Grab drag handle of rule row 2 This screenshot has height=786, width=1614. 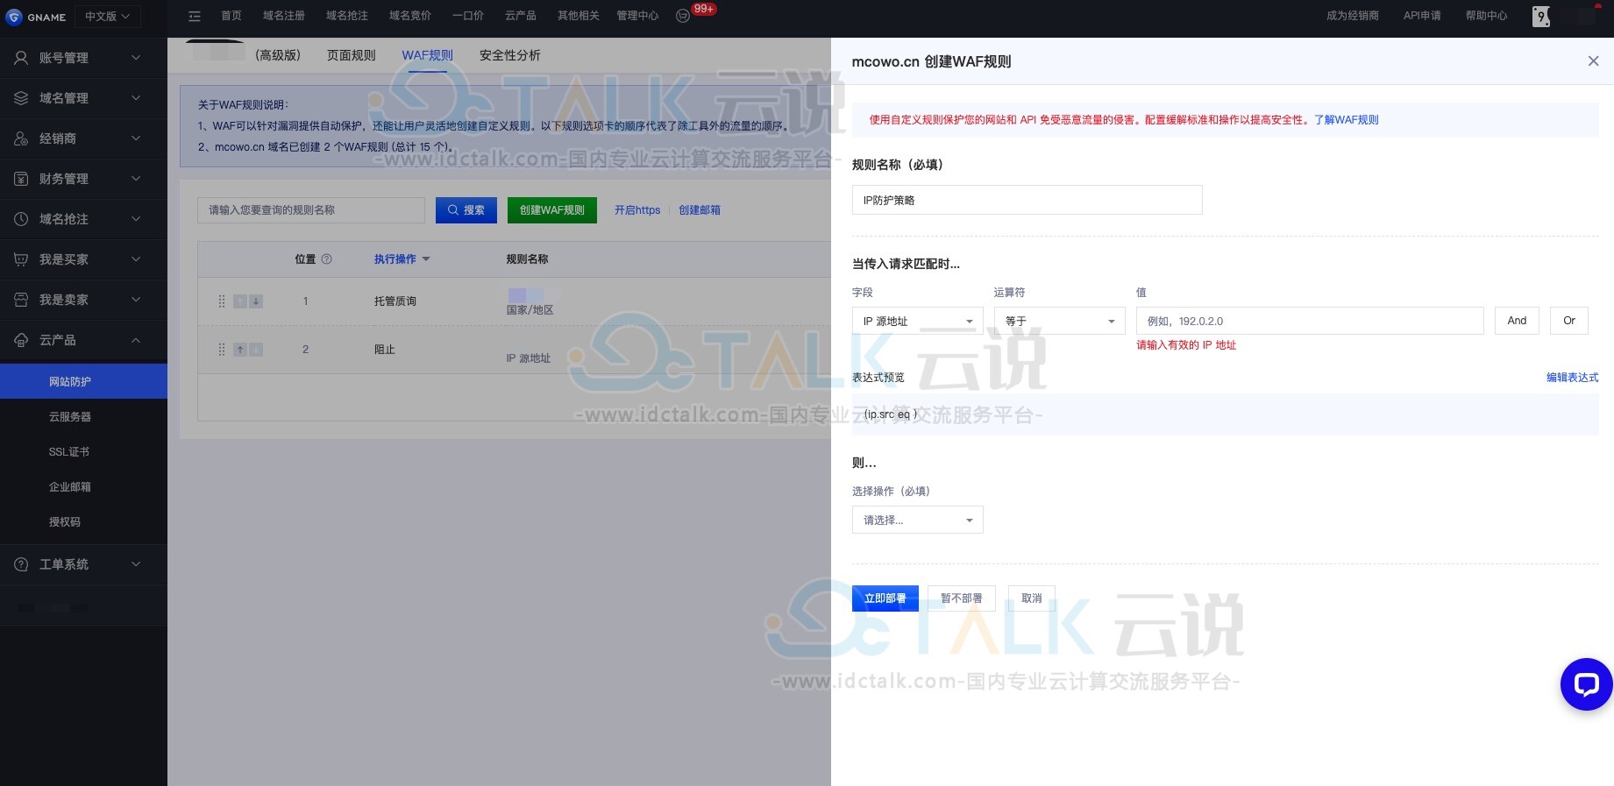tap(221, 350)
